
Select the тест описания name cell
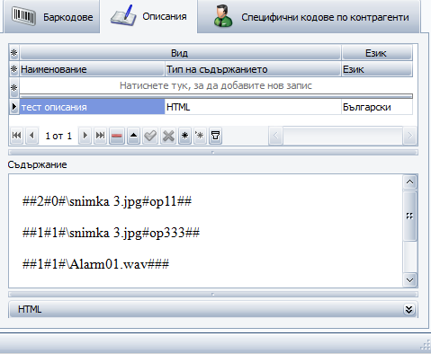[x=93, y=107]
